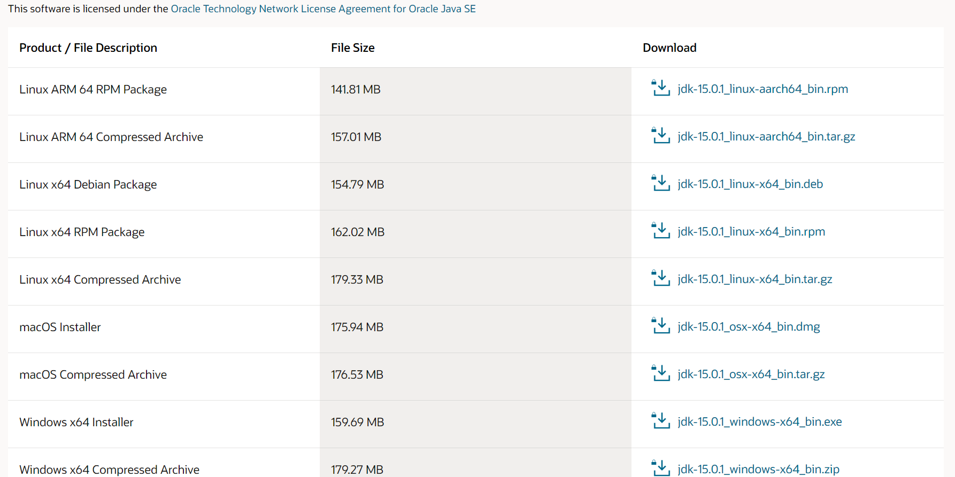Image resolution: width=955 pixels, height=477 pixels.
Task: Click download icon for linux-x64_bin.tar.gz
Action: (x=660, y=278)
